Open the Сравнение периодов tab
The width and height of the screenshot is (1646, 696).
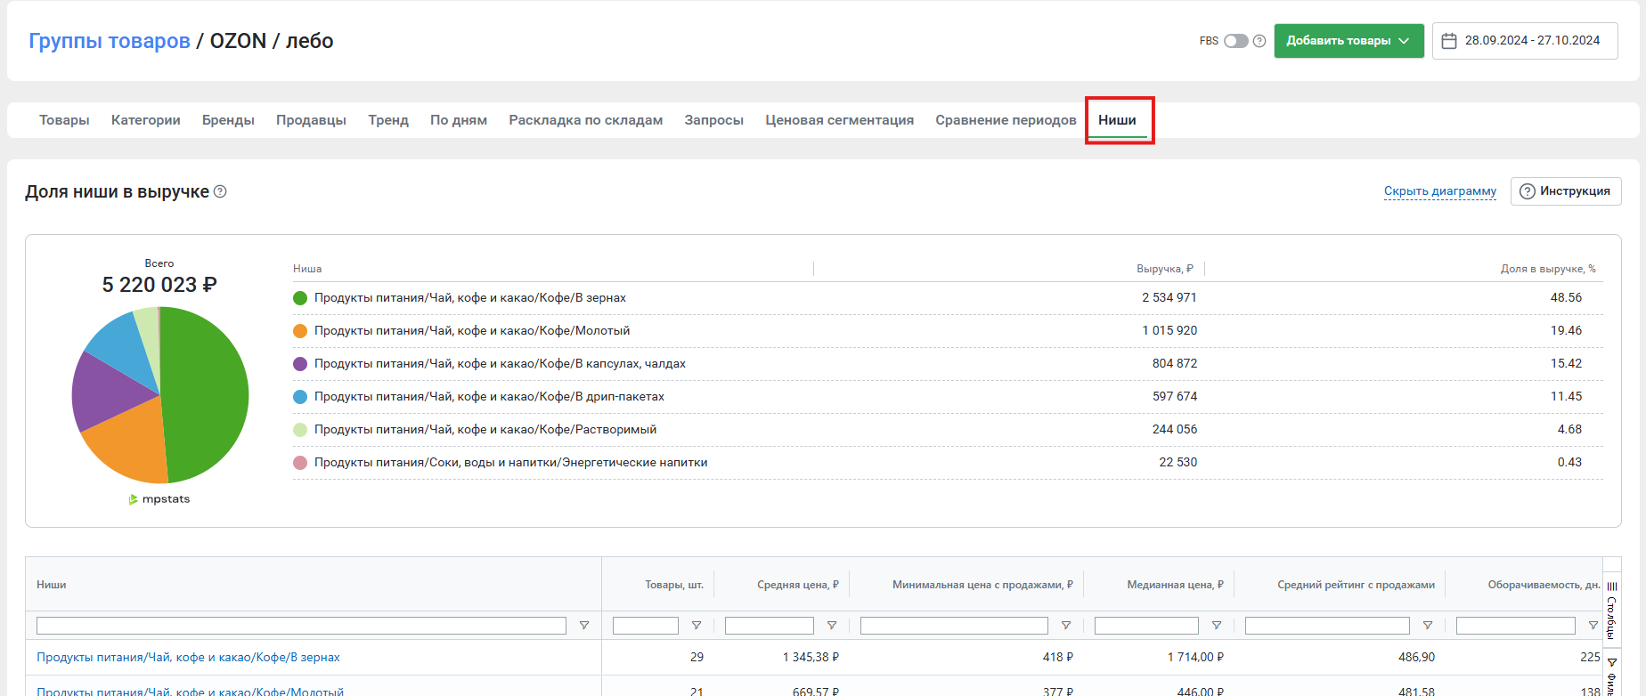1006,120
